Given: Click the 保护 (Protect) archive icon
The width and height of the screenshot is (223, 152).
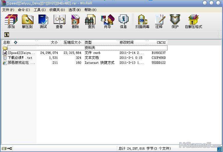Looking at the screenshot, I should [175, 21].
